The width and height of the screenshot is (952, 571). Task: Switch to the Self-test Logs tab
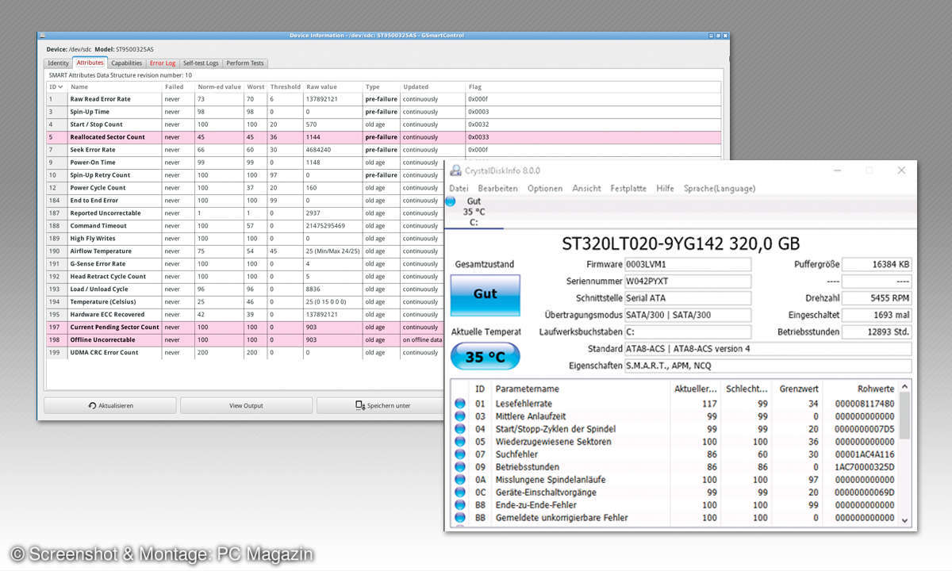[x=201, y=63]
